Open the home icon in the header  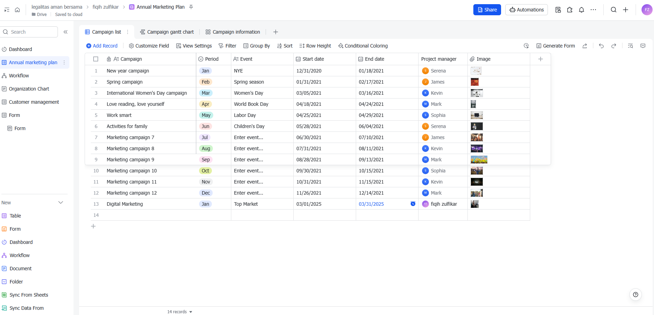point(17,10)
